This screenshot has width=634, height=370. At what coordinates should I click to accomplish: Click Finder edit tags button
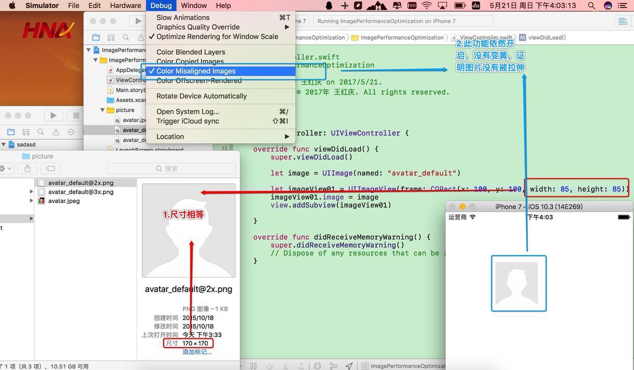(50, 168)
